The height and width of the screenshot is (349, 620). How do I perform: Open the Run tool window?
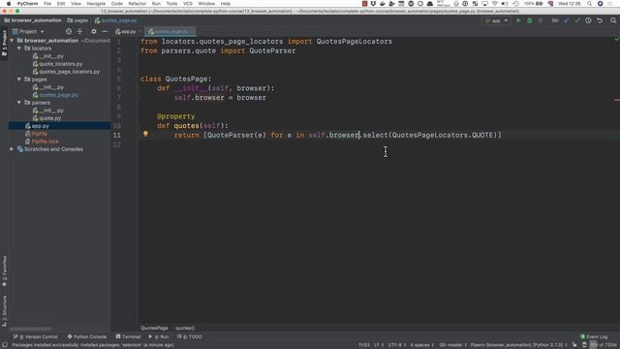click(x=159, y=336)
